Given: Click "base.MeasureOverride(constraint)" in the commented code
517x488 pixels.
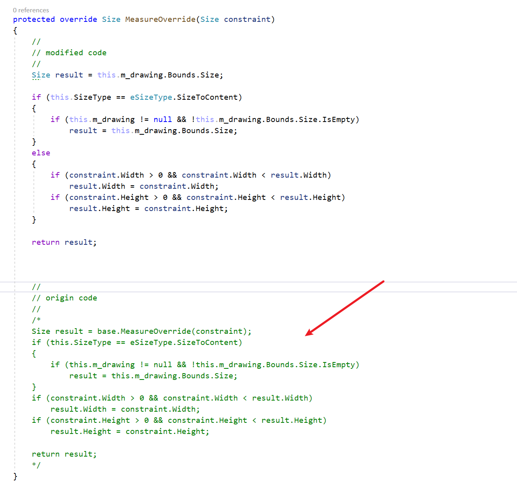Looking at the screenshot, I should pos(172,331).
